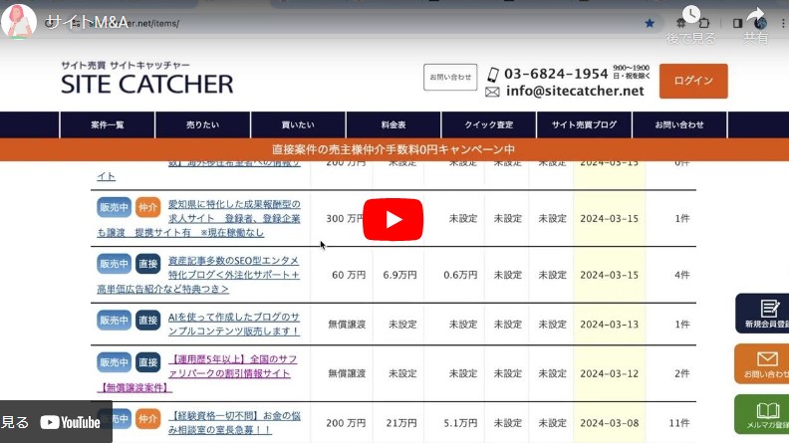The height and width of the screenshot is (443, 789).
Task: Click the 21万円 cell
Action: click(401, 423)
